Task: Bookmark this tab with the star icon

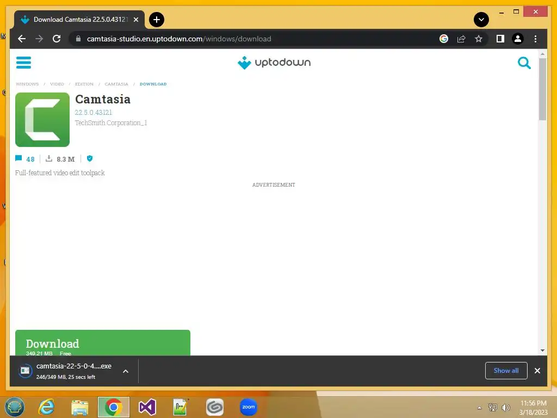Action: pyautogui.click(x=479, y=39)
